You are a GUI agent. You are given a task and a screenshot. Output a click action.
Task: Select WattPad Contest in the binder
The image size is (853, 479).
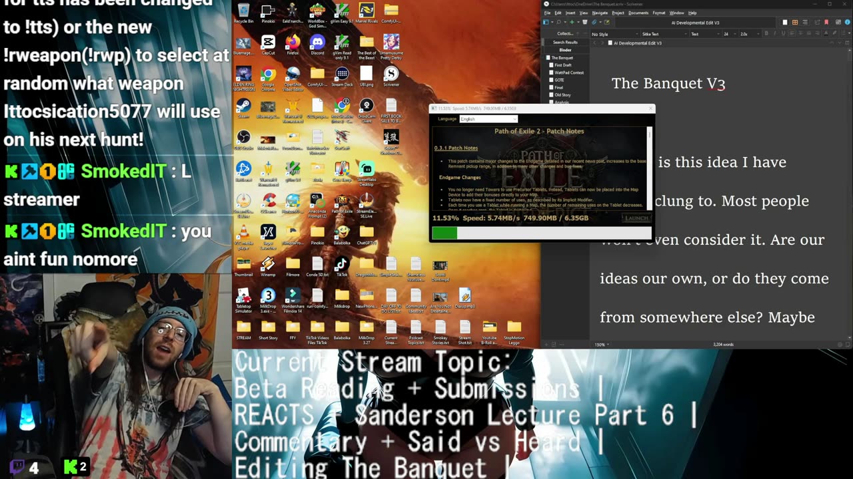click(x=568, y=73)
